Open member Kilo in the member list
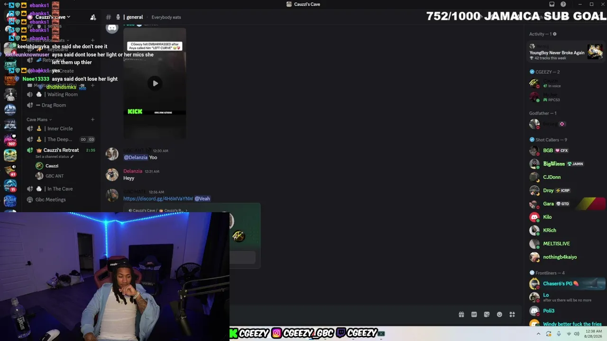 (566, 217)
